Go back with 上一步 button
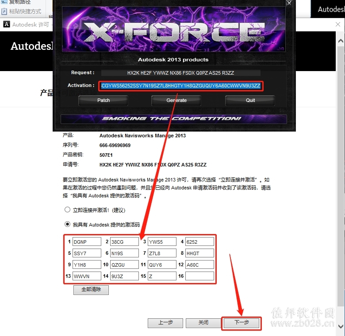This screenshot has width=345, height=336. [x=165, y=323]
